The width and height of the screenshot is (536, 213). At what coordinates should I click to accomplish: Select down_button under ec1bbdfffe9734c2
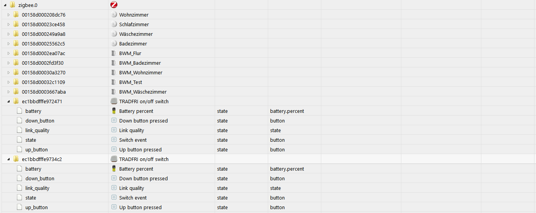click(x=40, y=178)
